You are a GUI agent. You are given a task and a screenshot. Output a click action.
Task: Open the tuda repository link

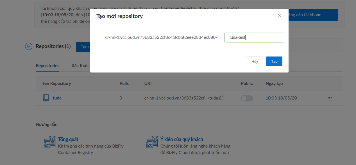[x=57, y=98]
